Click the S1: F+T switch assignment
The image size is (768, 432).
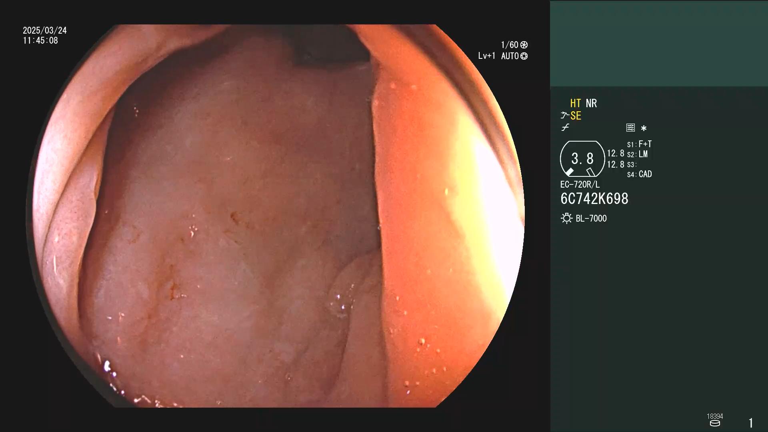tap(639, 144)
